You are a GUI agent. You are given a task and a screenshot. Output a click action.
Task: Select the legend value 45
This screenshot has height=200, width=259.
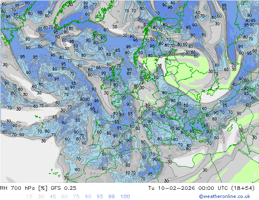pyautogui.click(x=53, y=196)
